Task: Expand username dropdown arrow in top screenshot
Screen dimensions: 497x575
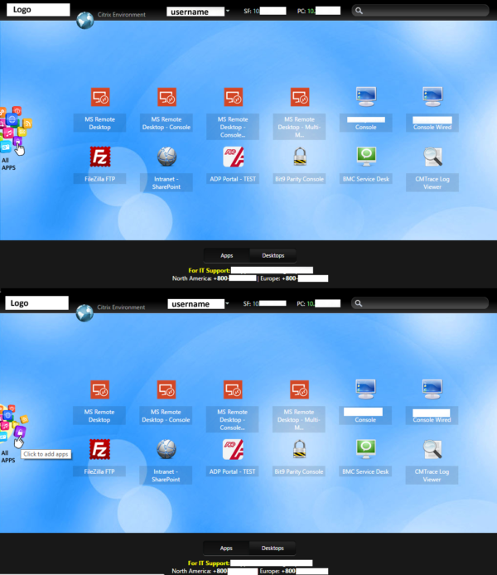Action: pyautogui.click(x=228, y=11)
